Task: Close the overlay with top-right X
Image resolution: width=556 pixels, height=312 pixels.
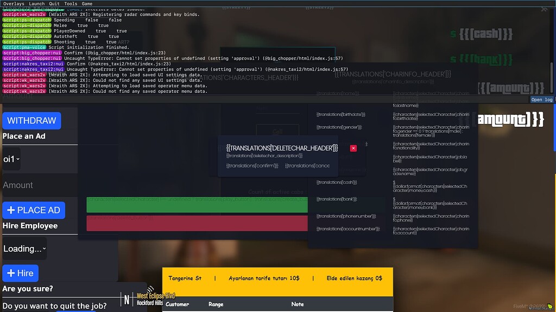Action: tap(544, 9)
